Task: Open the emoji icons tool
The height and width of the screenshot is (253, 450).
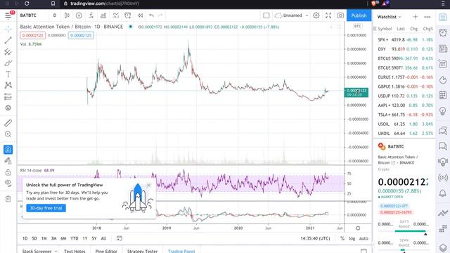Action: pyautogui.click(x=8, y=108)
